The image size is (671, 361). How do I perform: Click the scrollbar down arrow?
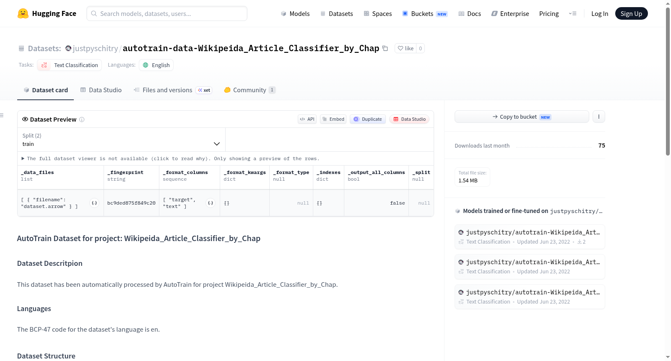pos(668,357)
